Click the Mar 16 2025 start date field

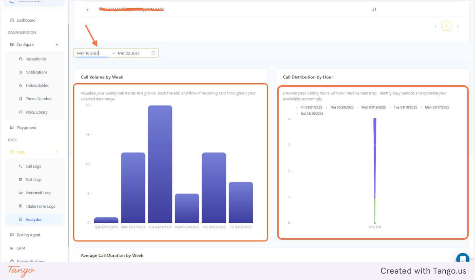(88, 53)
